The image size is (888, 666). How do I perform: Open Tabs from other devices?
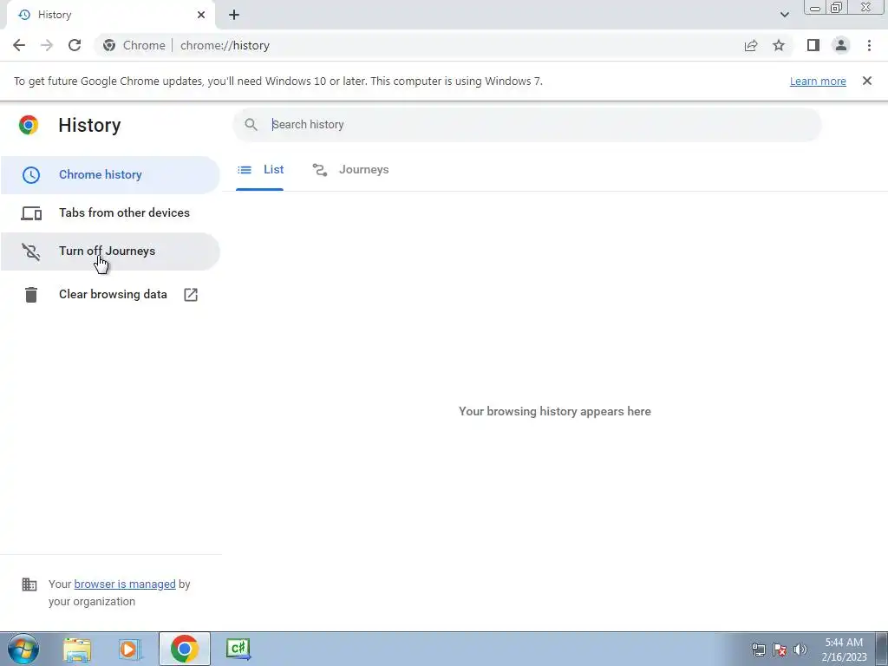click(110, 213)
